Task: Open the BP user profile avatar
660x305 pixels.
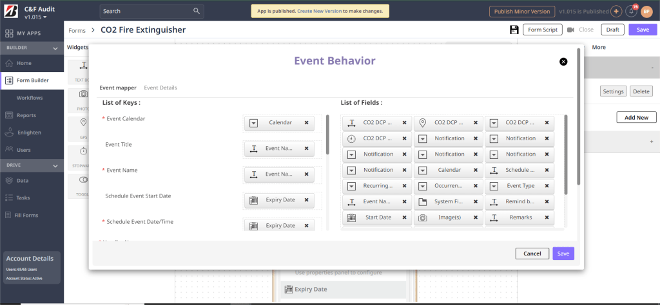Action: coord(646,12)
